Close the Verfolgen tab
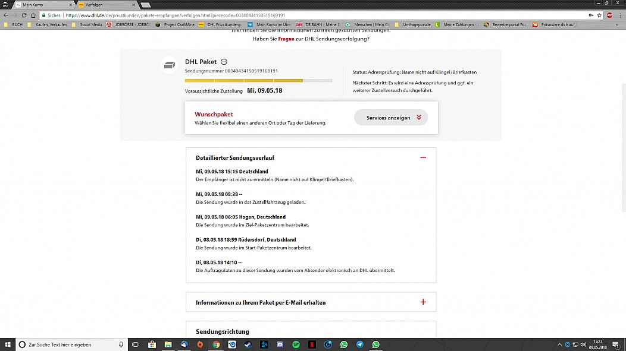The width and height of the screenshot is (626, 351). tap(133, 5)
